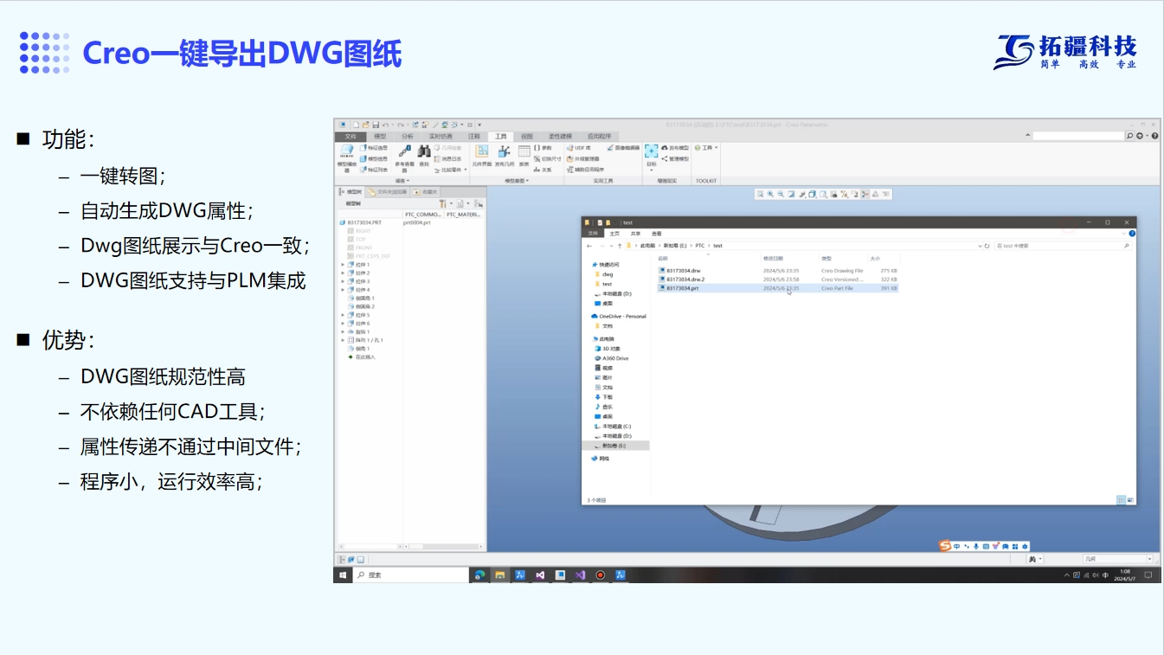Open File Explorer from the taskbar

pos(500,575)
